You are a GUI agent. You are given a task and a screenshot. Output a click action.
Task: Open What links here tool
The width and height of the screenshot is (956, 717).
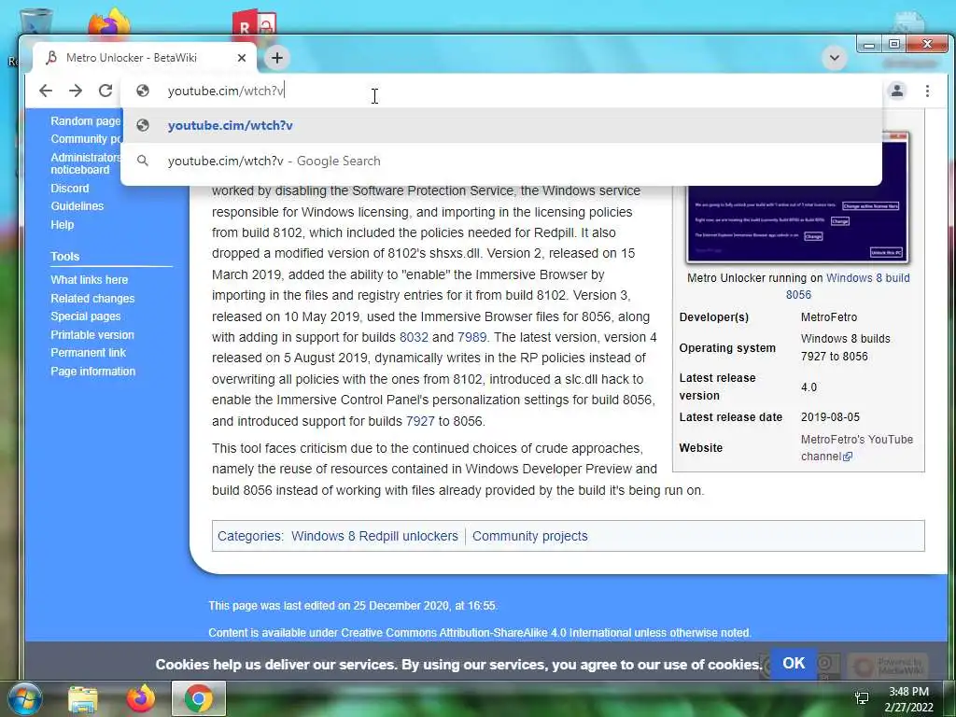[x=89, y=280]
